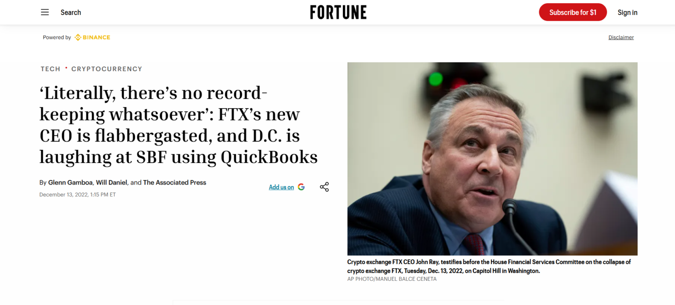Click The Associated Press byline link

[174, 182]
